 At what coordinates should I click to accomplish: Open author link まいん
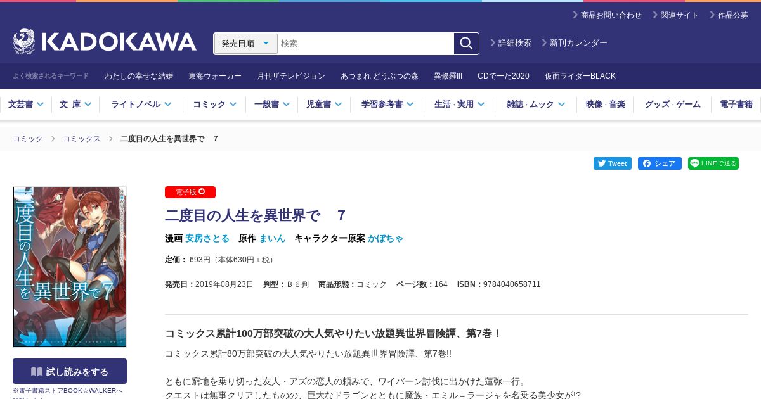click(272, 238)
